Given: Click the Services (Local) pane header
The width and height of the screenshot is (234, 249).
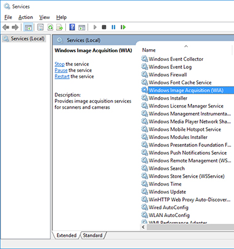Looking at the screenshot, I should click(84, 40).
